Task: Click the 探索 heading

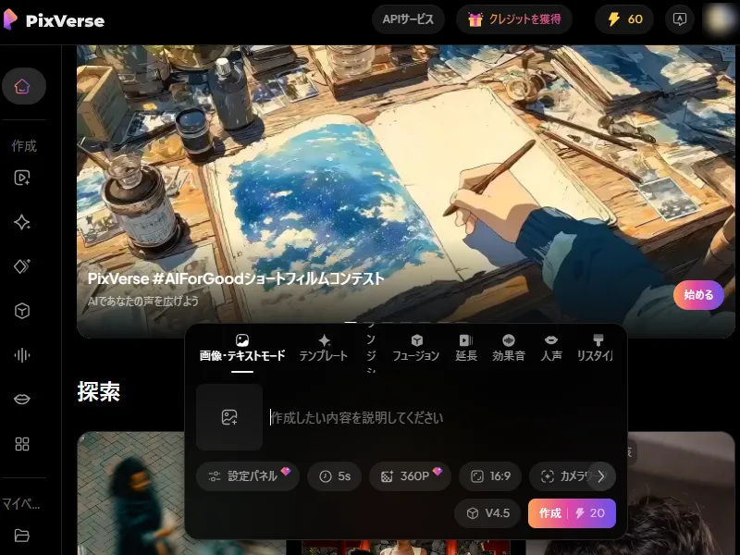Action: [99, 391]
